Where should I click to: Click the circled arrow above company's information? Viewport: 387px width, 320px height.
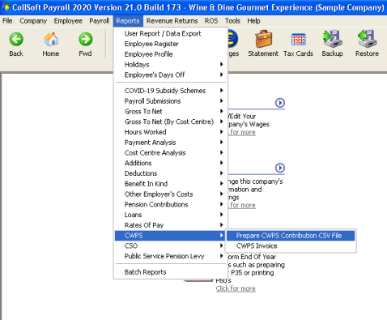280,168
